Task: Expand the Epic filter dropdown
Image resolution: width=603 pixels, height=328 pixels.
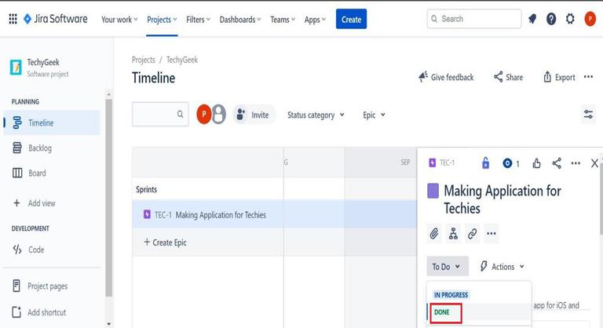Action: (374, 115)
